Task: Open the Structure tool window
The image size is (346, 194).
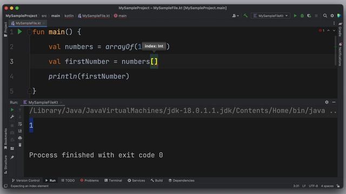Action: click(x=5, y=164)
